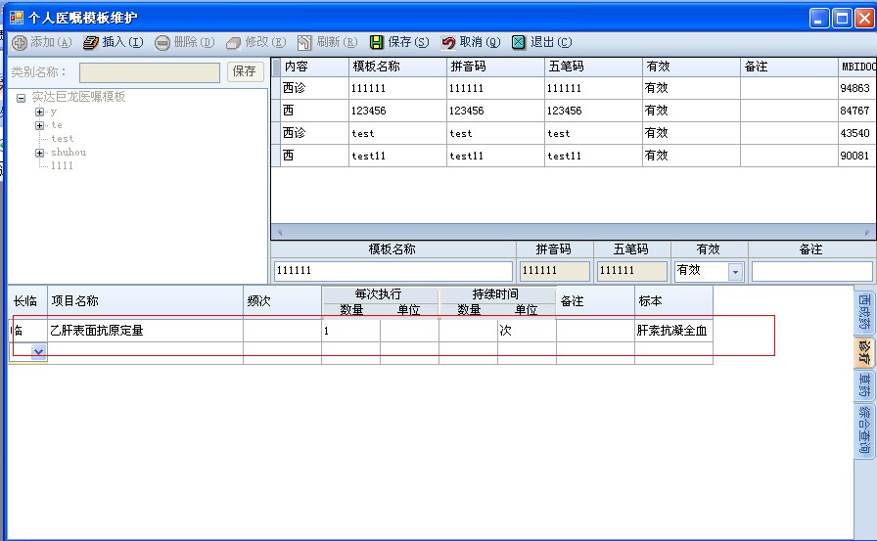This screenshot has width=877, height=541.
Task: Click the 五笔码 input field
Action: coord(632,271)
